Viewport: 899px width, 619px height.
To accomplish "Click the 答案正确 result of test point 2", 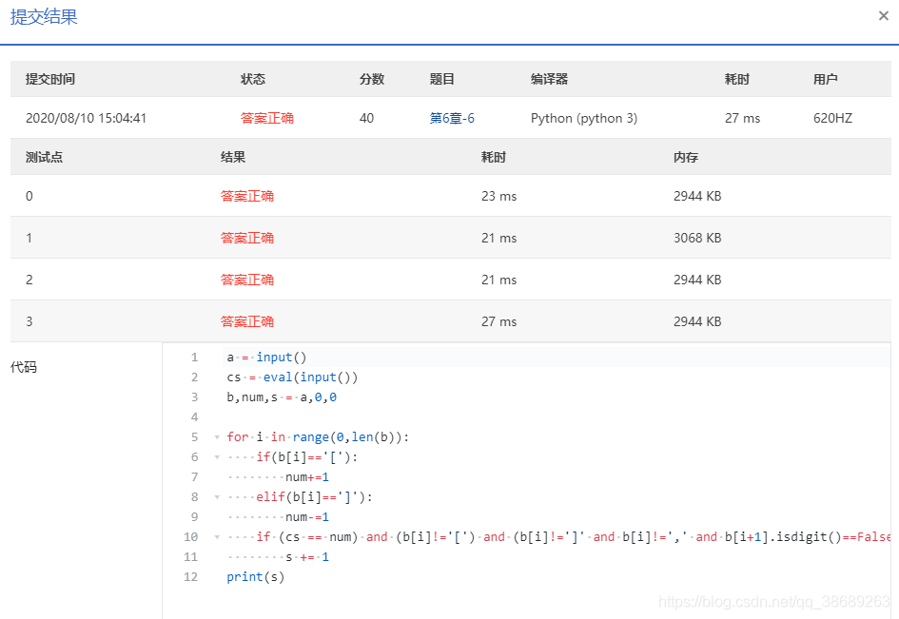I will 247,280.
